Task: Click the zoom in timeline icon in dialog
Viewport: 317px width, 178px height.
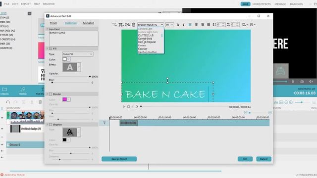Action: click(270, 113)
